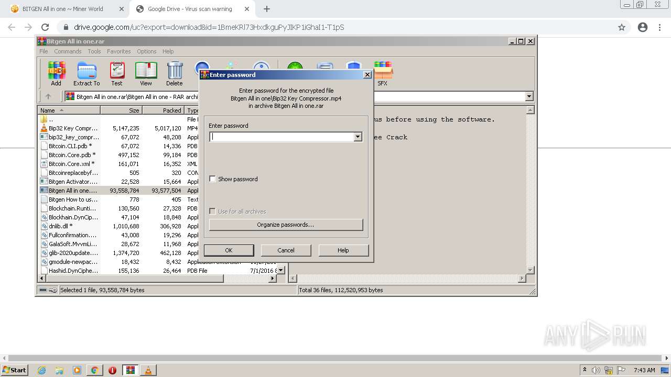Bookmark the page with the star icon

point(622,27)
